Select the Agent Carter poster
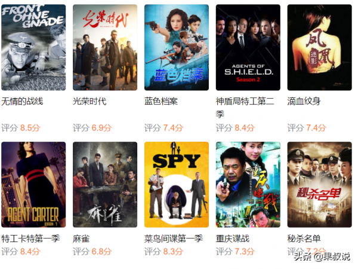 [x=33, y=185]
